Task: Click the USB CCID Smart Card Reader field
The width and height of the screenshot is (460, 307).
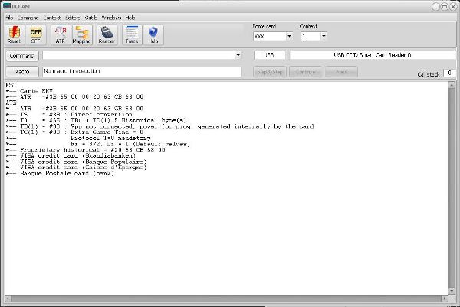Action: point(373,55)
